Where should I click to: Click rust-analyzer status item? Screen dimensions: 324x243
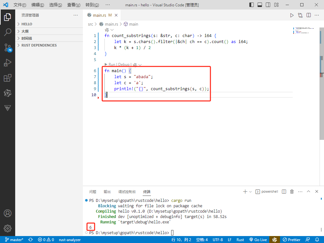click(x=70, y=240)
